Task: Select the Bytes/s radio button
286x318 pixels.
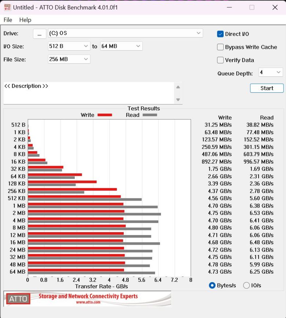Action: [x=212, y=285]
